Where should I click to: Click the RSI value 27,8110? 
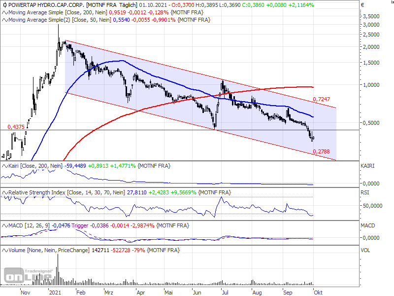pyautogui.click(x=137, y=192)
